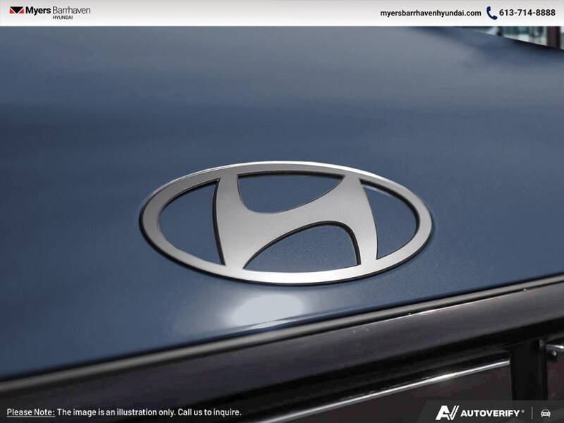Click the AutoVerify AV logo mark

(447, 412)
